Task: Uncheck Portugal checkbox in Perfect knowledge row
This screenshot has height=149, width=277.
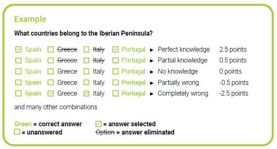Action: pyautogui.click(x=115, y=50)
